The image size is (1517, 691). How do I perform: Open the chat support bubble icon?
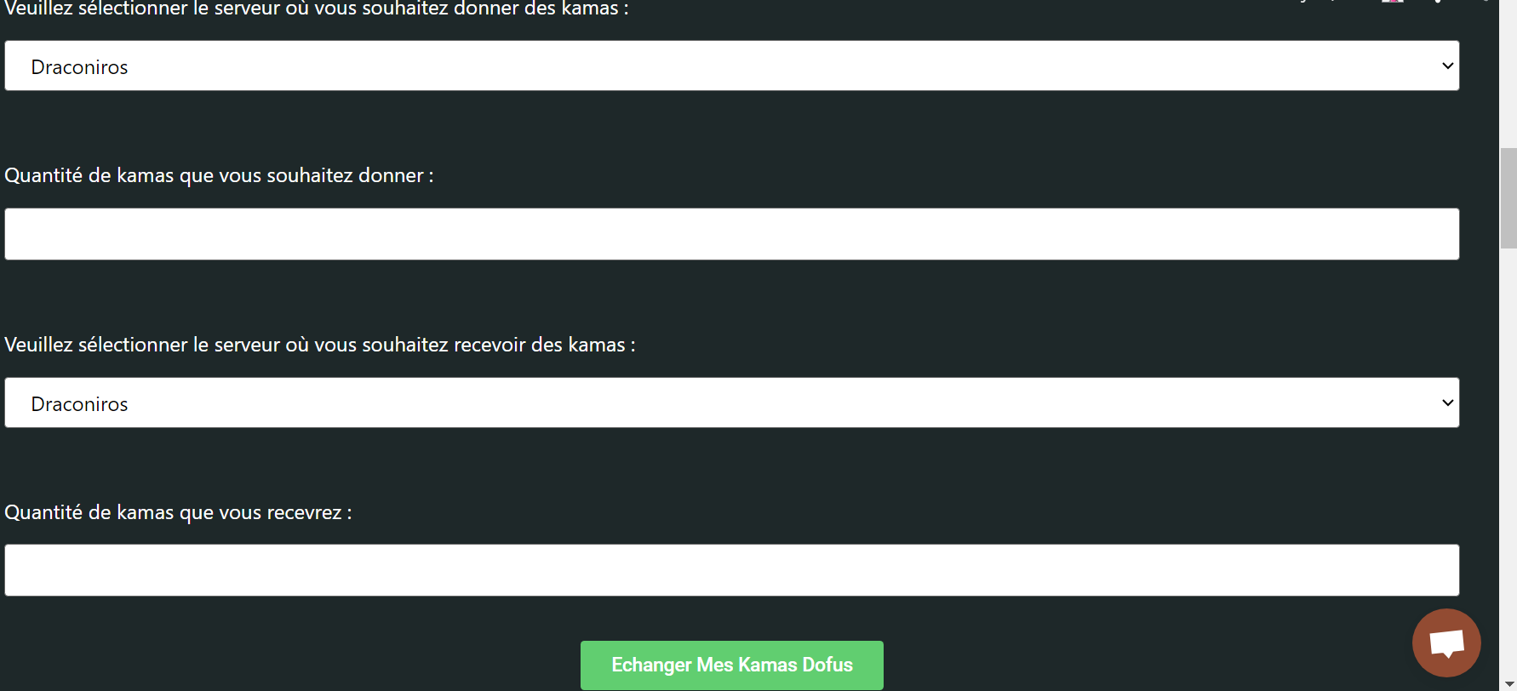[1446, 642]
